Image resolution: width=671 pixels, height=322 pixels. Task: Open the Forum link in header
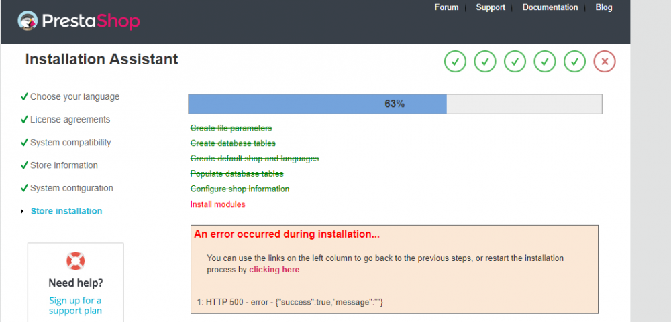click(x=446, y=7)
